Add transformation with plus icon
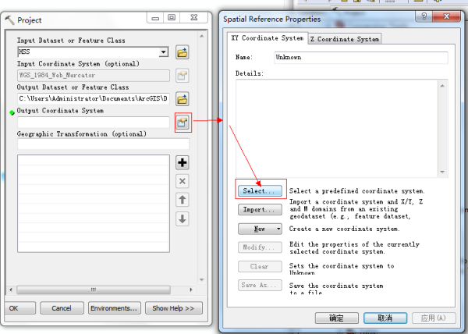 183,162
